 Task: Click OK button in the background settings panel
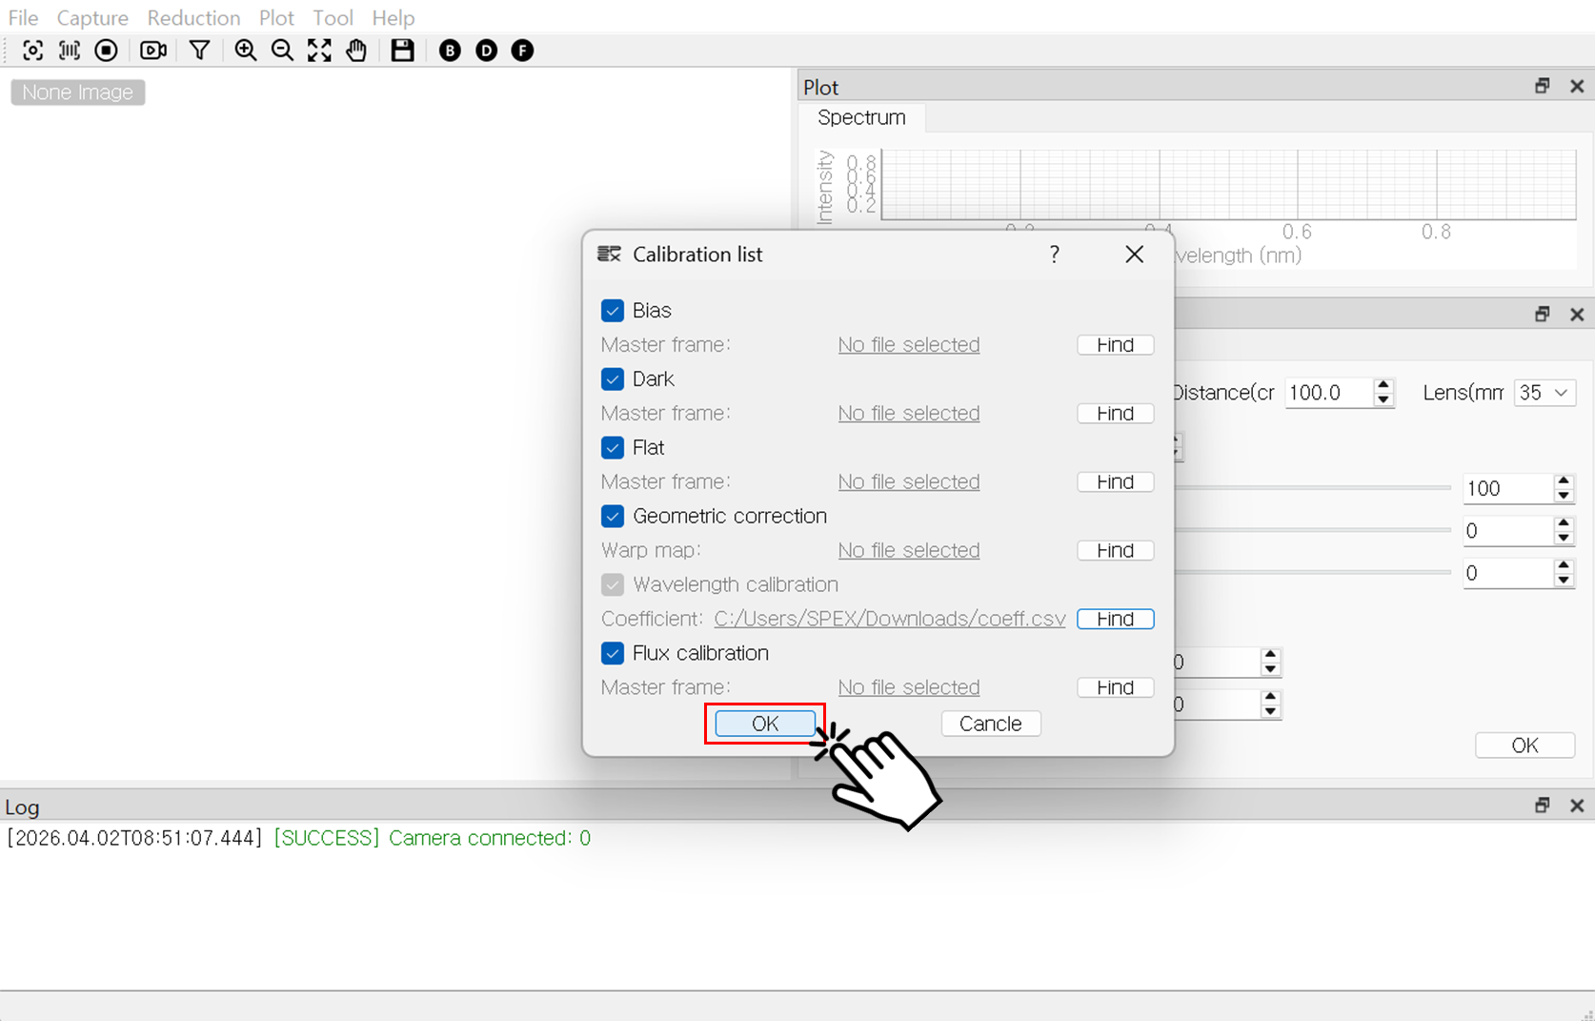[x=1524, y=745]
